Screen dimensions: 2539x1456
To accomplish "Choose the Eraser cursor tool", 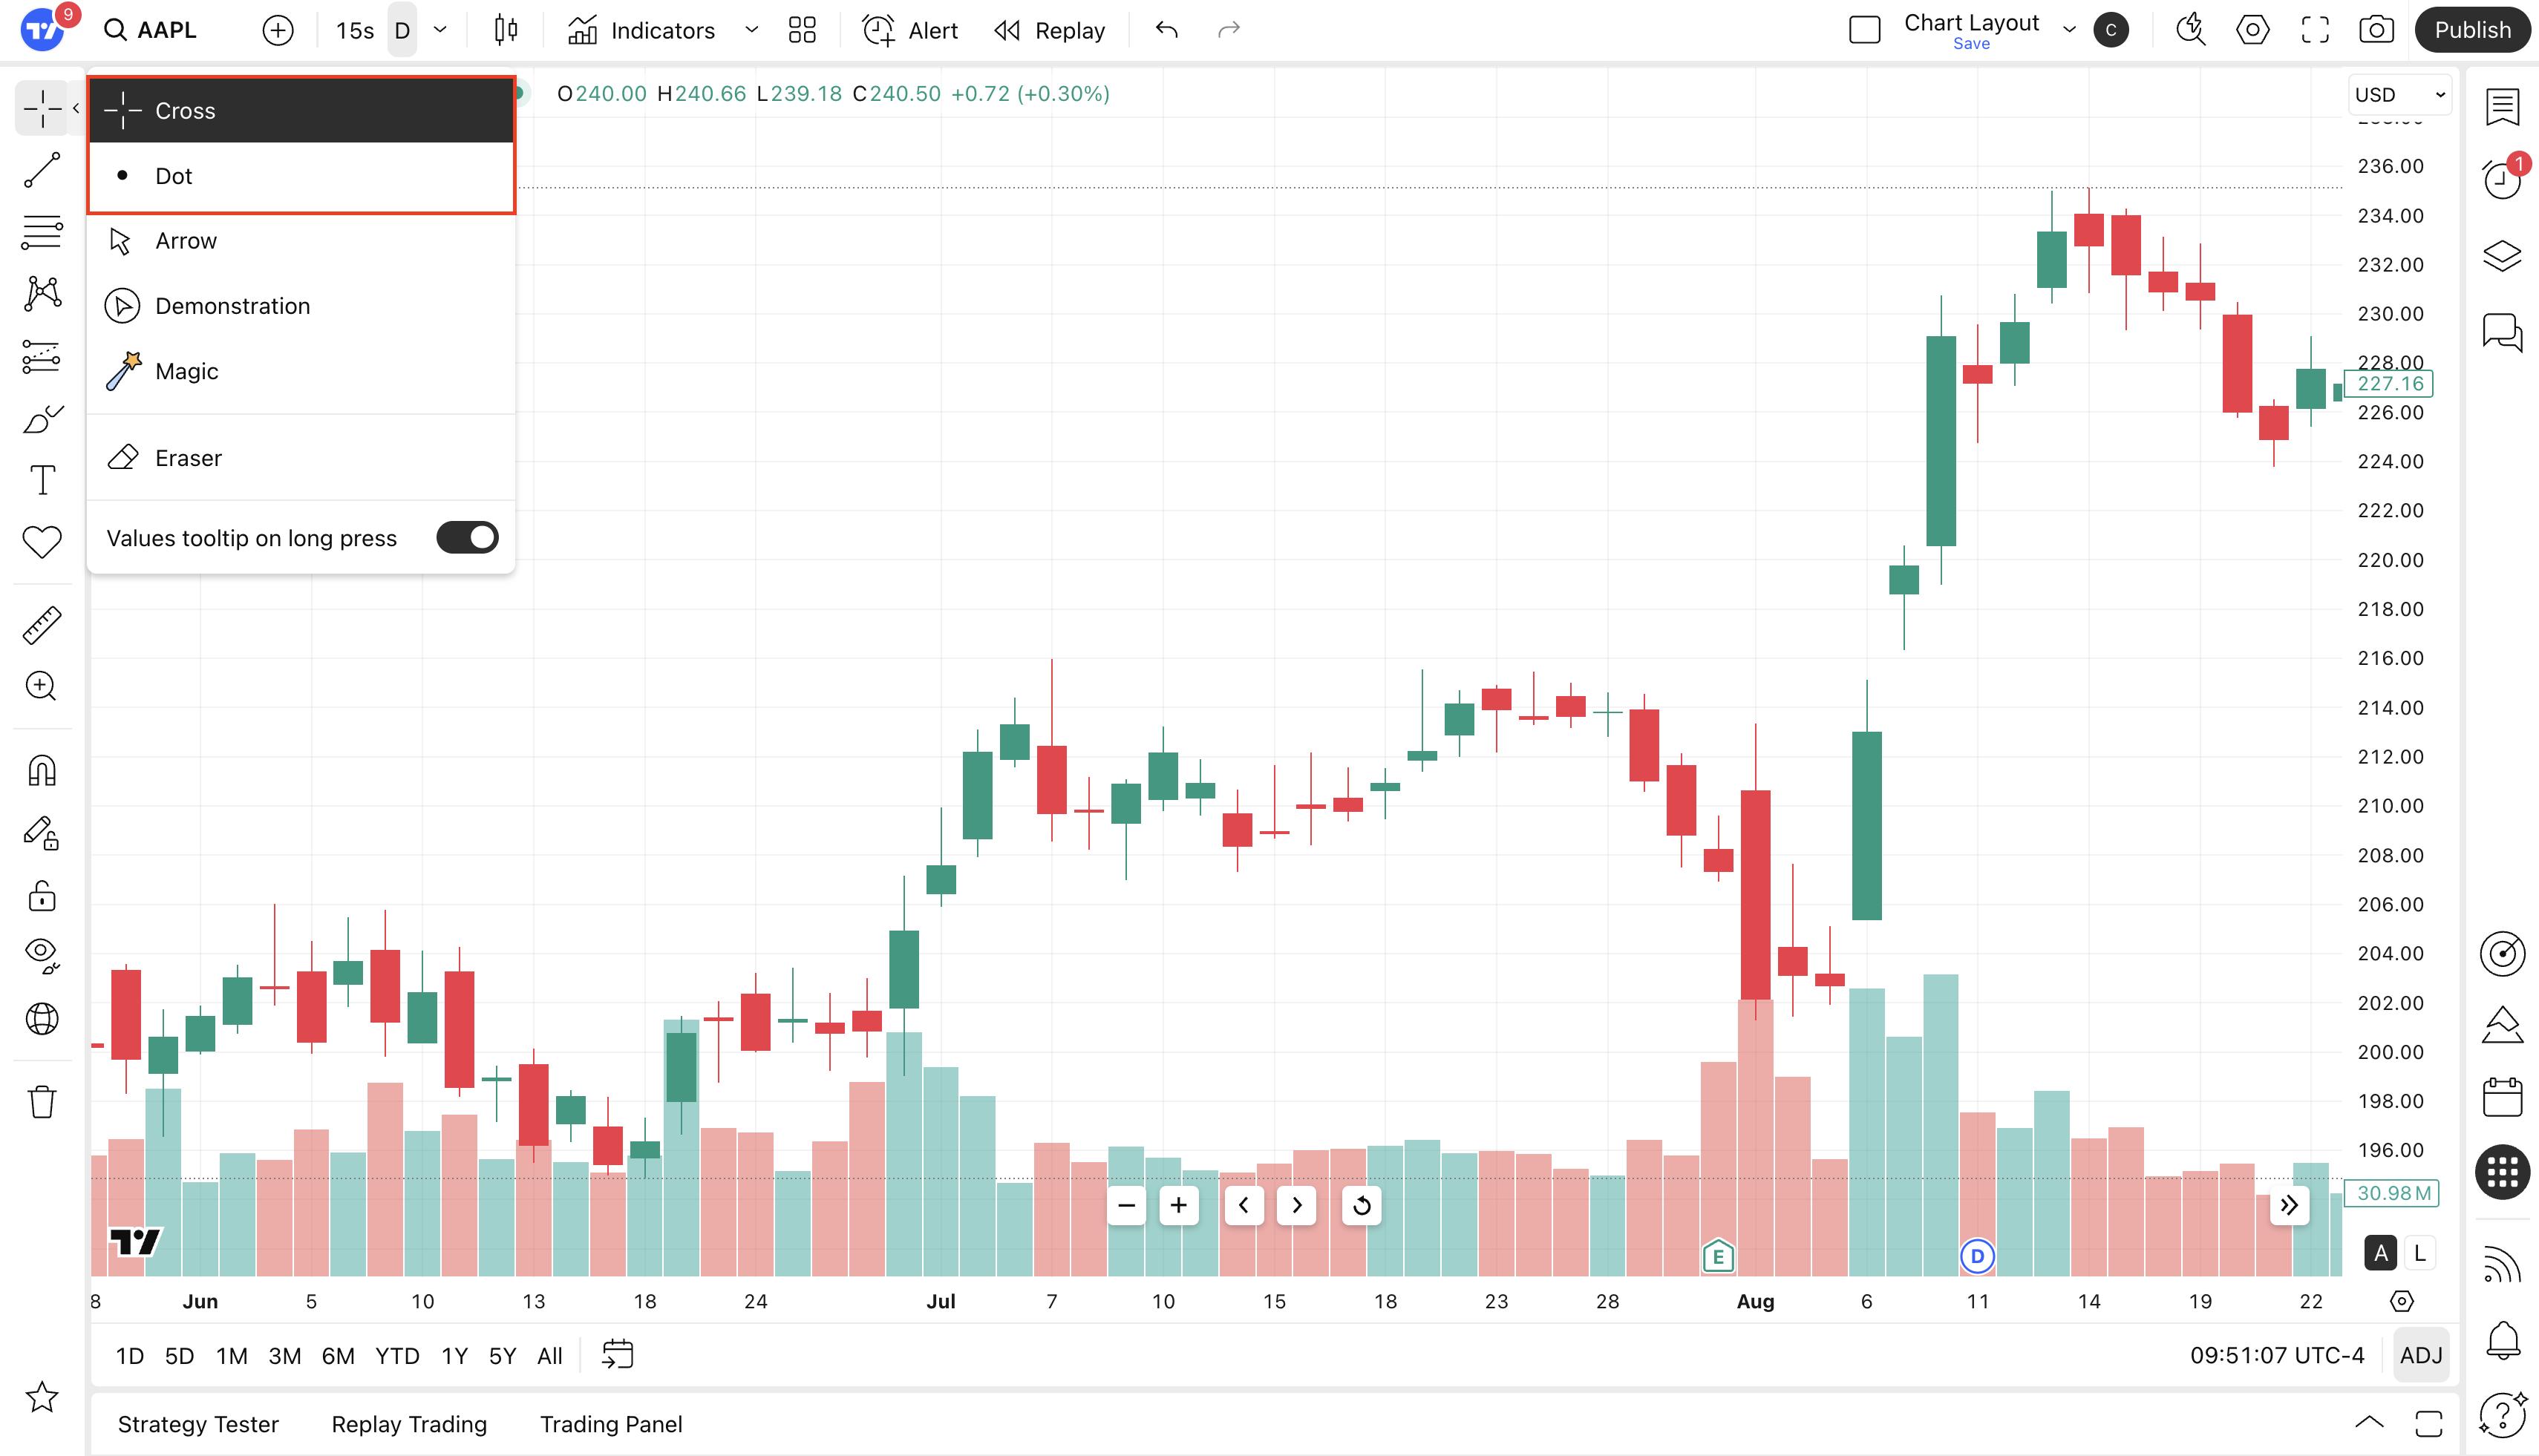I will [188, 458].
